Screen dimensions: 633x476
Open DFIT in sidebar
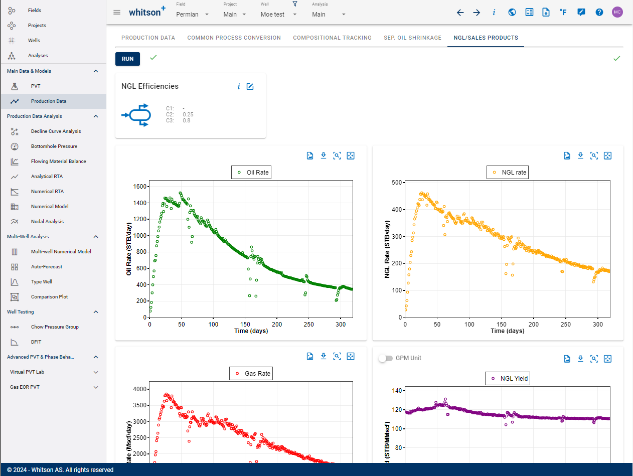pos(53,342)
